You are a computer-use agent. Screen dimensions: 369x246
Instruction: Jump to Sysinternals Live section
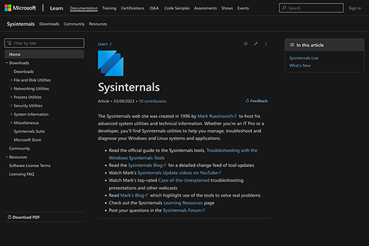coord(304,58)
